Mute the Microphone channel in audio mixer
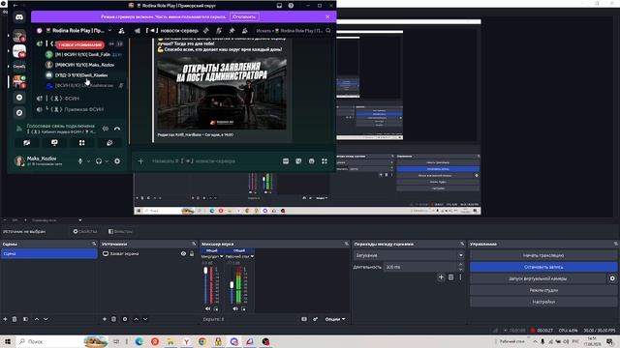 (x=208, y=308)
